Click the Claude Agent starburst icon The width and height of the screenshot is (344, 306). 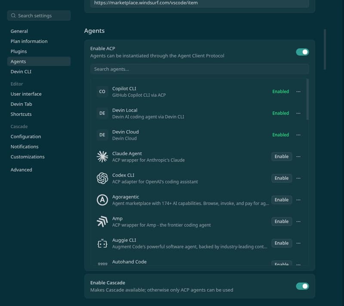point(102,157)
